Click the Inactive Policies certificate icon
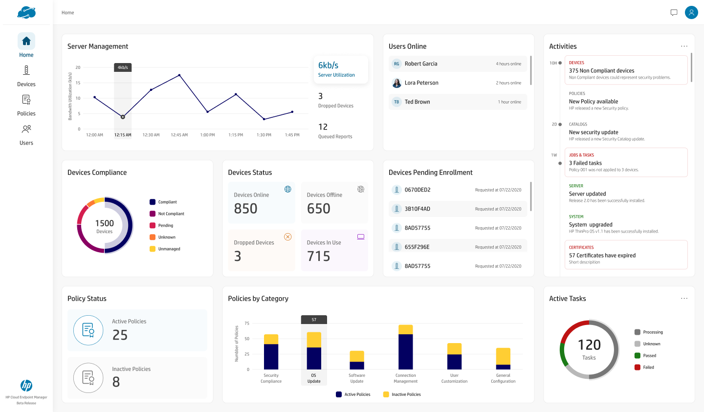704x412 pixels. coord(88,378)
